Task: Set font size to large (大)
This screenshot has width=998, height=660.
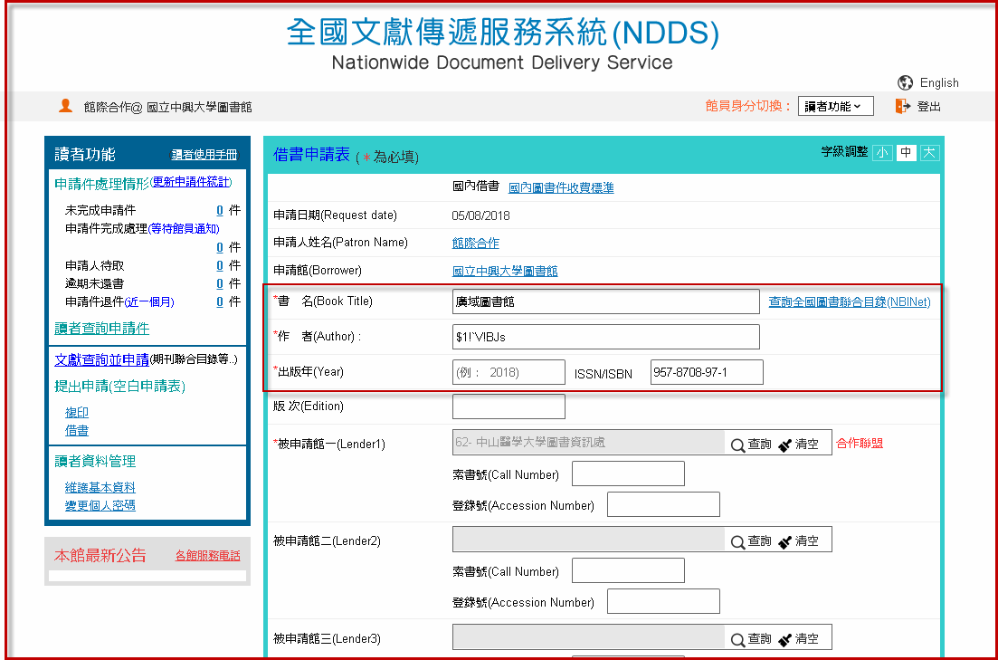Action: coord(929,153)
